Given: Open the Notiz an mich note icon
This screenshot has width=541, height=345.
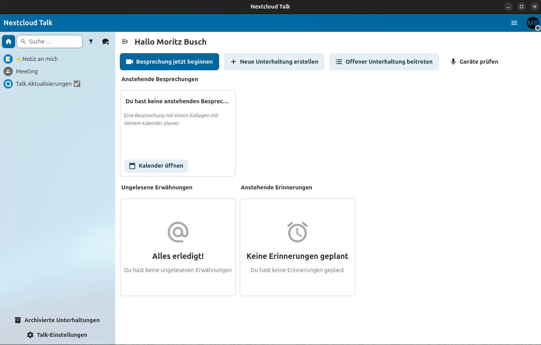Looking at the screenshot, I should point(8,59).
